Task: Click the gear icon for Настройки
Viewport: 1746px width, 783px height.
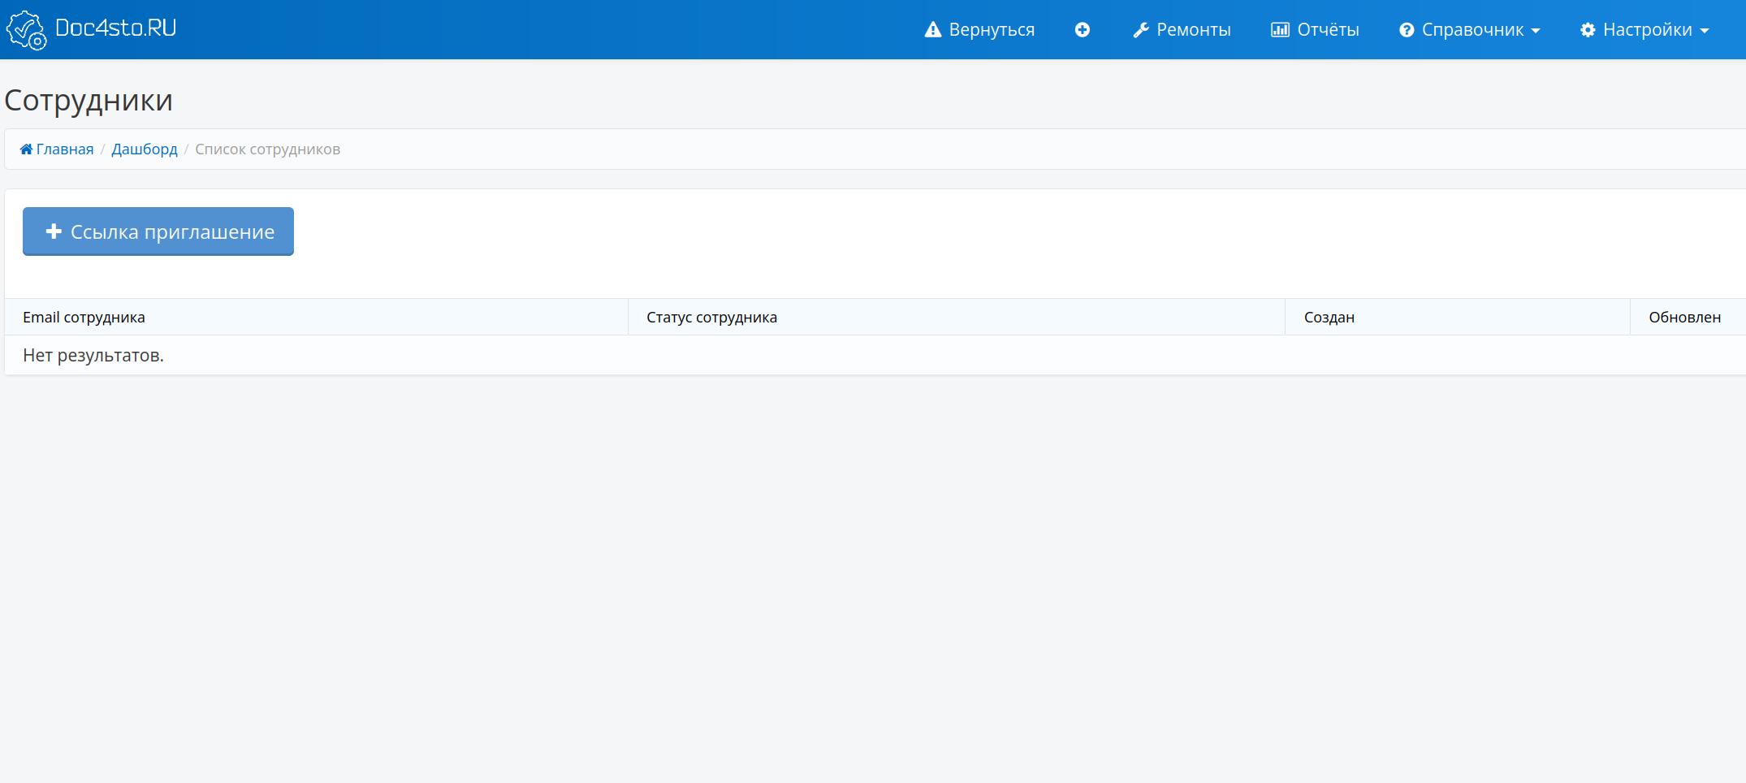Action: [1588, 30]
